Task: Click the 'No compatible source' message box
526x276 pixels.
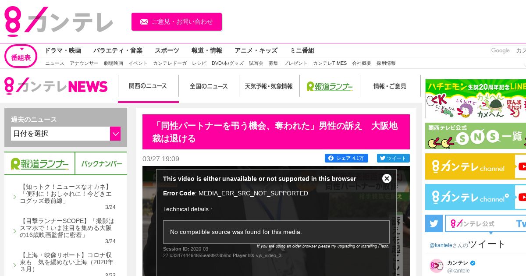Action: tap(276, 232)
